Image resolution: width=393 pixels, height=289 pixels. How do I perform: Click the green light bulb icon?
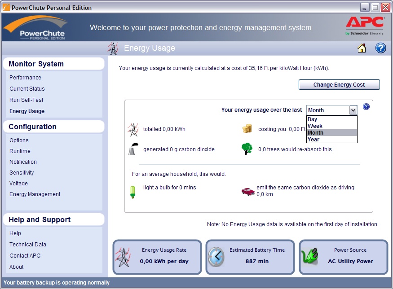click(x=133, y=193)
